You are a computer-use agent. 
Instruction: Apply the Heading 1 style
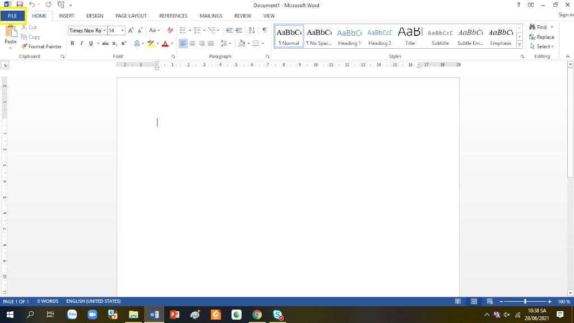coord(349,36)
